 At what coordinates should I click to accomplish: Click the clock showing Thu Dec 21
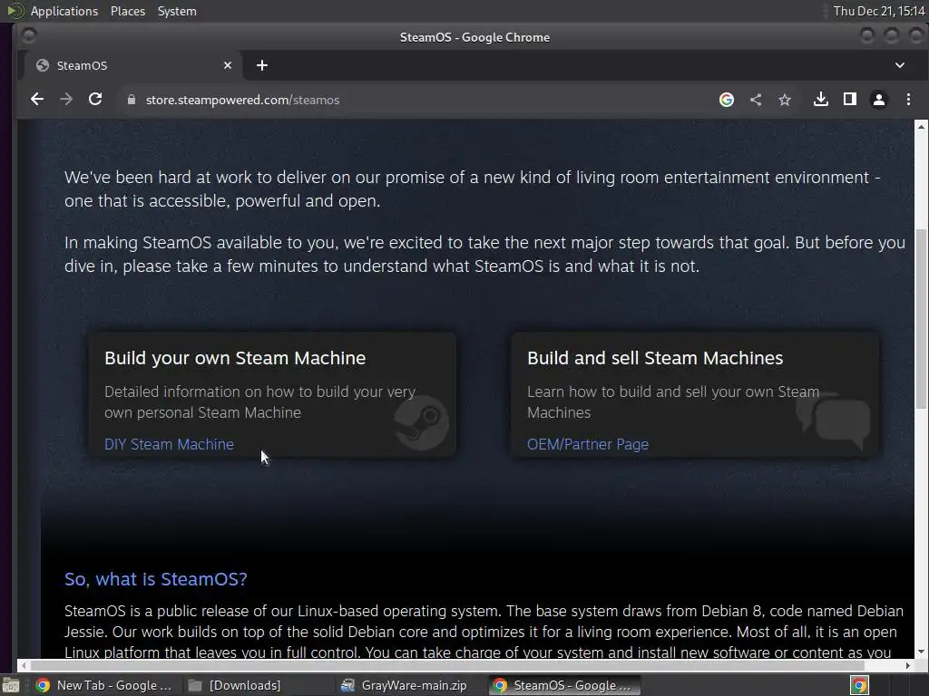pyautogui.click(x=879, y=11)
